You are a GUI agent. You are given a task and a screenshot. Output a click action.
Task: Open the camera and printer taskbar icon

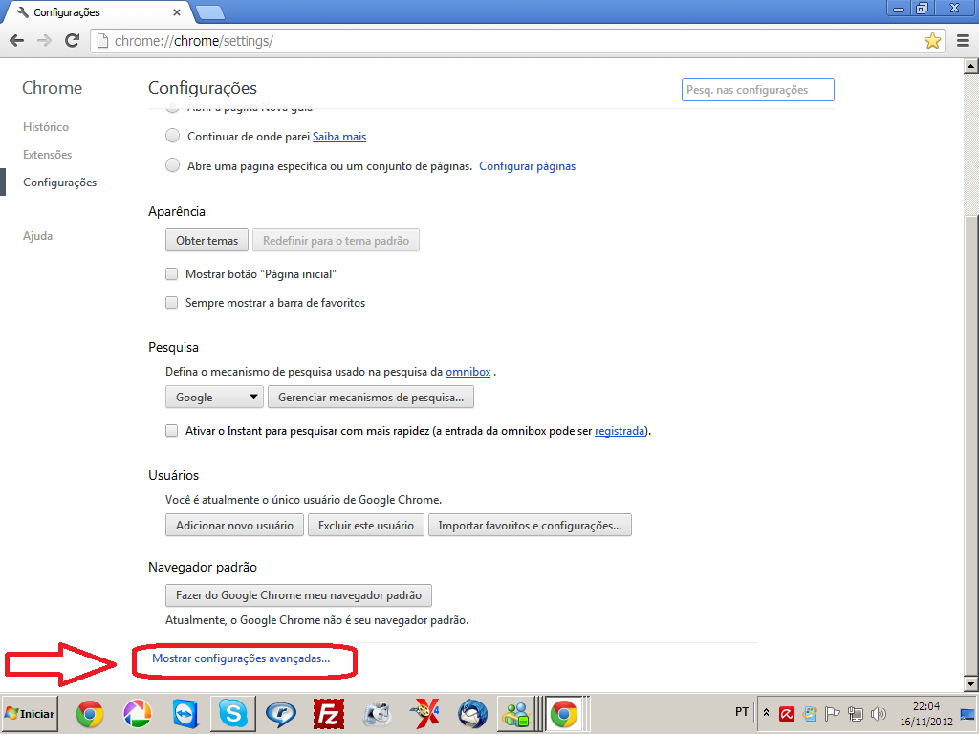click(377, 713)
